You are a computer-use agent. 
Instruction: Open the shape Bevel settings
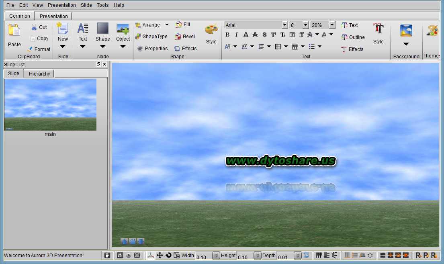(185, 37)
